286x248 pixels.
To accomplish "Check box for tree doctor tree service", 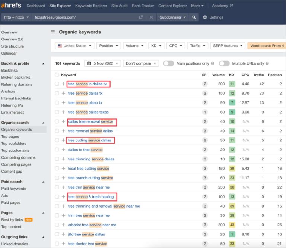I will tap(57, 244).
